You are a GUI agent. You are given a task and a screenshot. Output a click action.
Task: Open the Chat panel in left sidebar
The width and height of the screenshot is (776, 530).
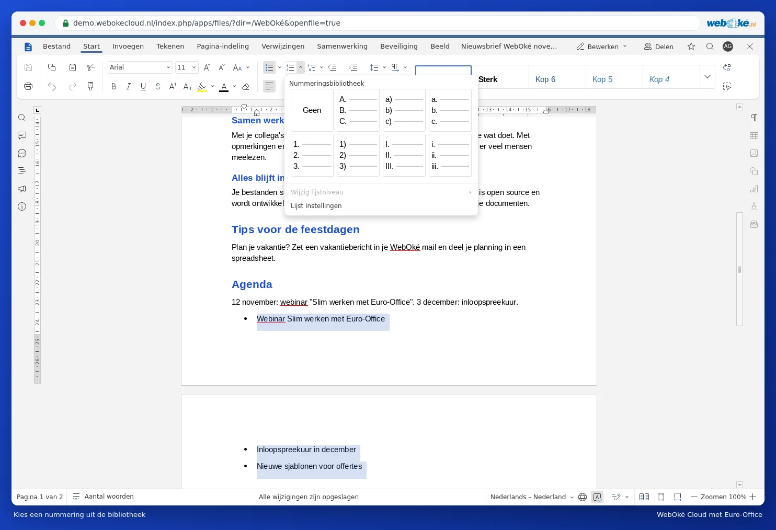coord(22,153)
